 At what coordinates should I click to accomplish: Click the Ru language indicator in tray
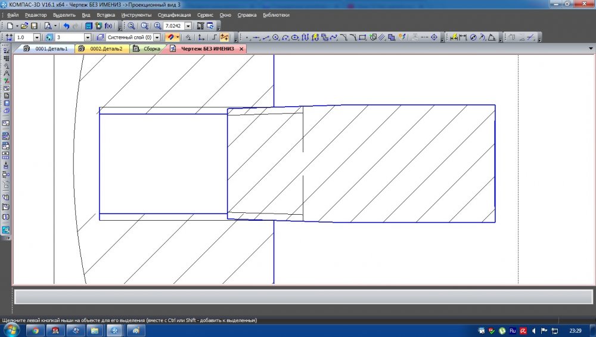tap(512, 330)
